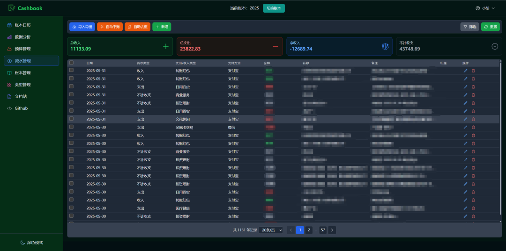Open the 20条/页 page size dropdown
Screen dimensions: 506x251
click(271, 230)
